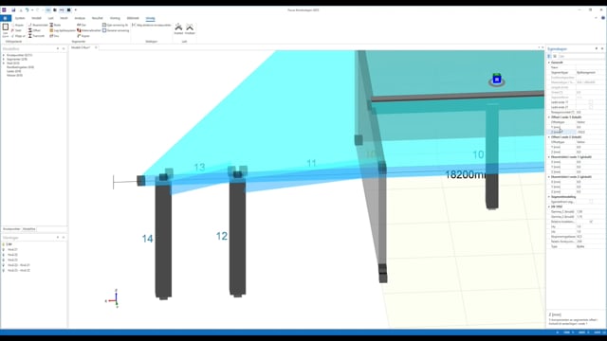Click the Fordelt load icon in ribbon

(x=190, y=27)
